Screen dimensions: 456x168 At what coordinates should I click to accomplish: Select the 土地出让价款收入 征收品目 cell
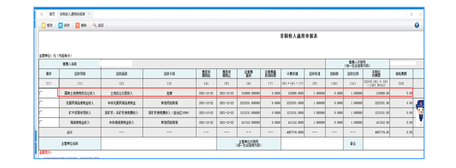pos(122,93)
